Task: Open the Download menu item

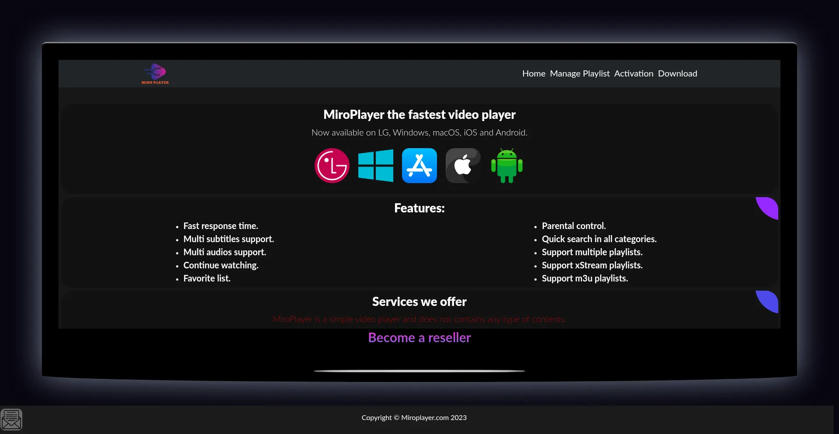Action: click(677, 73)
